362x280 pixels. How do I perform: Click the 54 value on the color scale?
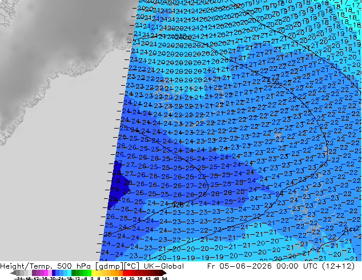[164, 278]
